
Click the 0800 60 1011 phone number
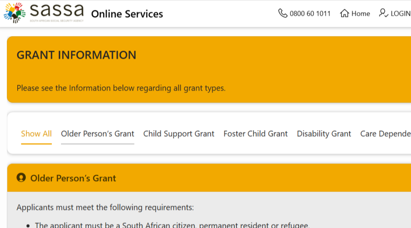310,13
